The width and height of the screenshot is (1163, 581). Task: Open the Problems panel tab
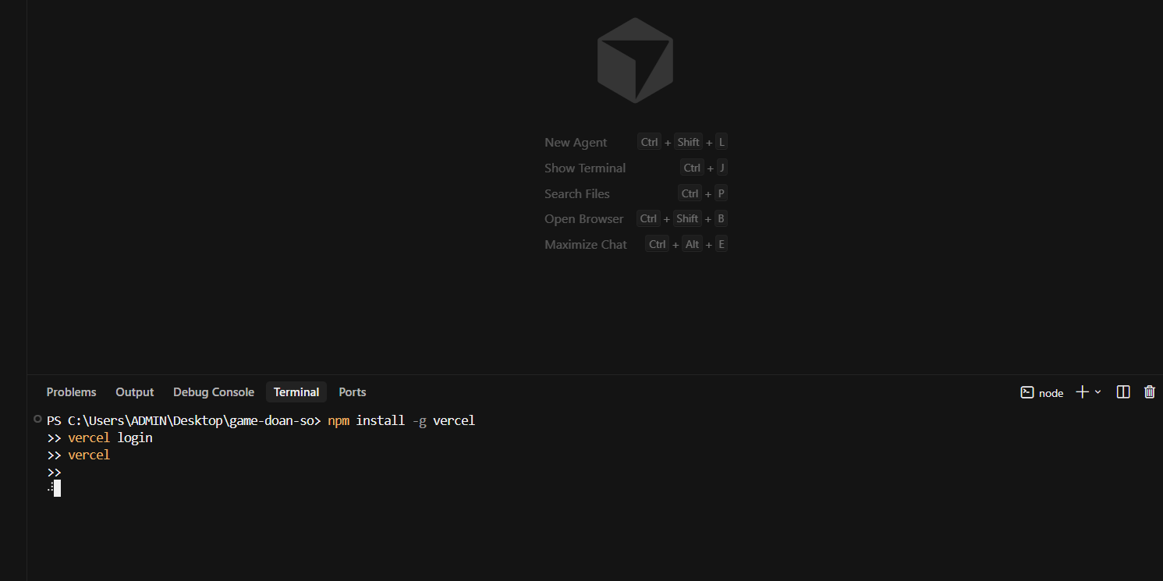point(71,392)
